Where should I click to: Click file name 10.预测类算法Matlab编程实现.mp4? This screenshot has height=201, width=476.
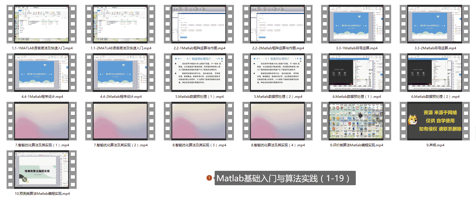[42, 194]
